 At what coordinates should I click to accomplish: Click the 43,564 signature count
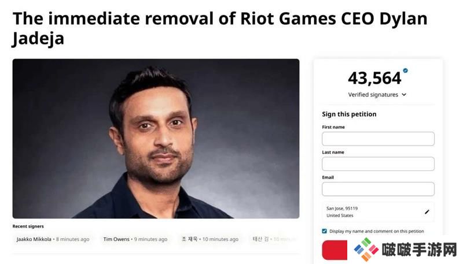pyautogui.click(x=374, y=78)
